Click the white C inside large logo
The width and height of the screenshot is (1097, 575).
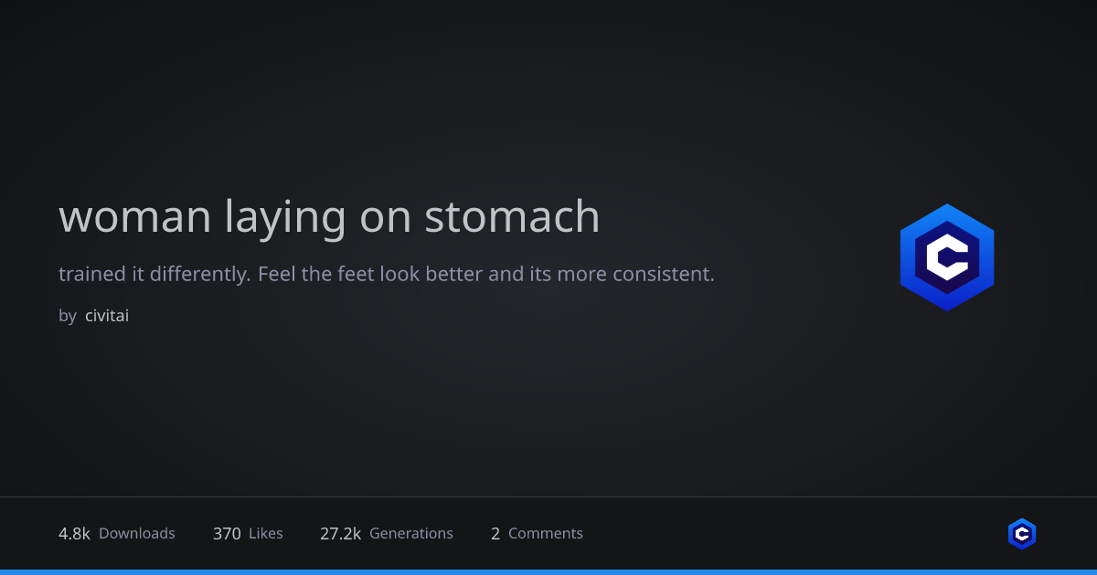[947, 257]
